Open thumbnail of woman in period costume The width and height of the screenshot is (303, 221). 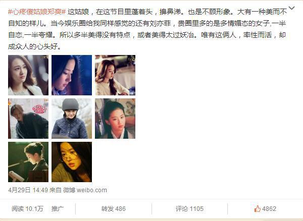pyautogui.click(x=115, y=119)
